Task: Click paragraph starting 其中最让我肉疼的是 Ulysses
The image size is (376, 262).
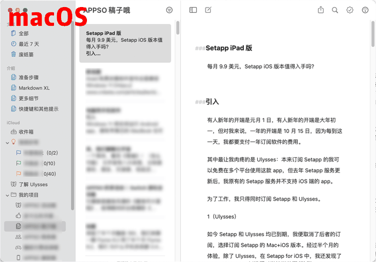Action: click(274, 171)
